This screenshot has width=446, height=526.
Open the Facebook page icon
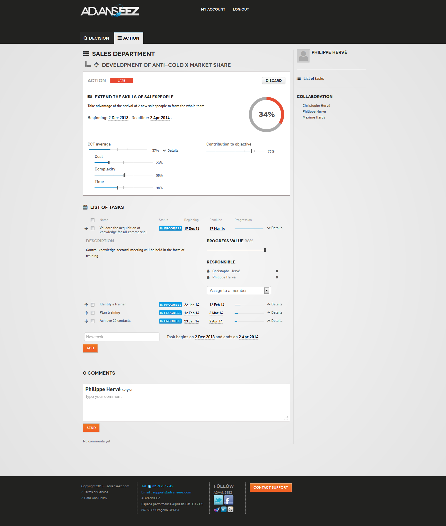(x=228, y=500)
